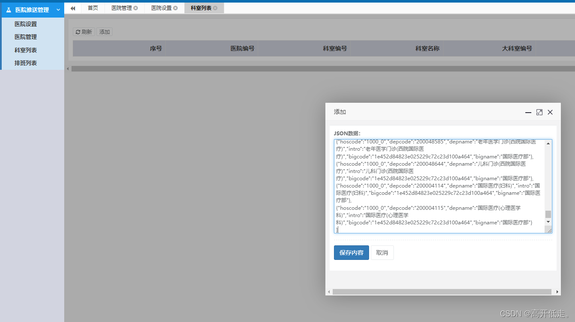This screenshot has height=322, width=575.
Task: Close the 科室列表 tab
Action: (215, 8)
